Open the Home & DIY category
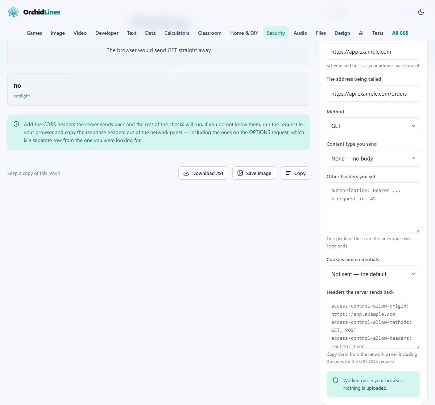435x405 pixels. coord(244,33)
